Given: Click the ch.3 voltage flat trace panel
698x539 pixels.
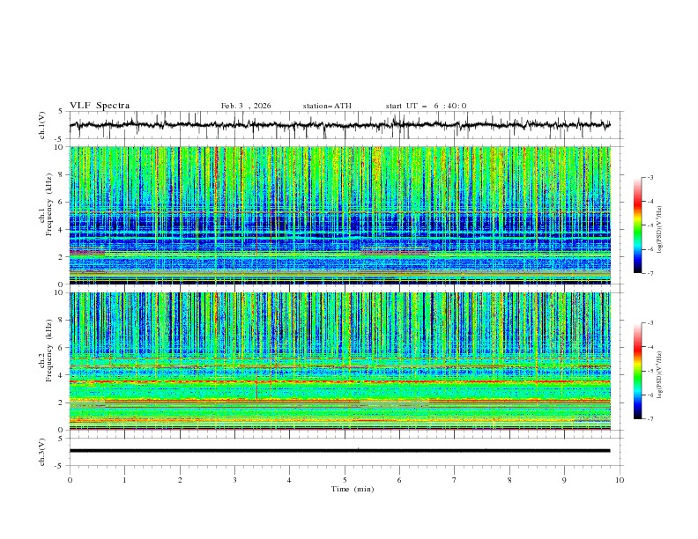Looking at the screenshot, I should click(344, 451).
